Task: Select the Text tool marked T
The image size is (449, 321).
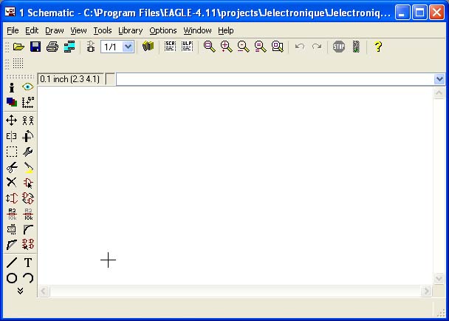Action: [x=28, y=263]
